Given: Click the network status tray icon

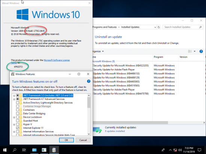Looking at the screenshot, I should coord(175,150).
